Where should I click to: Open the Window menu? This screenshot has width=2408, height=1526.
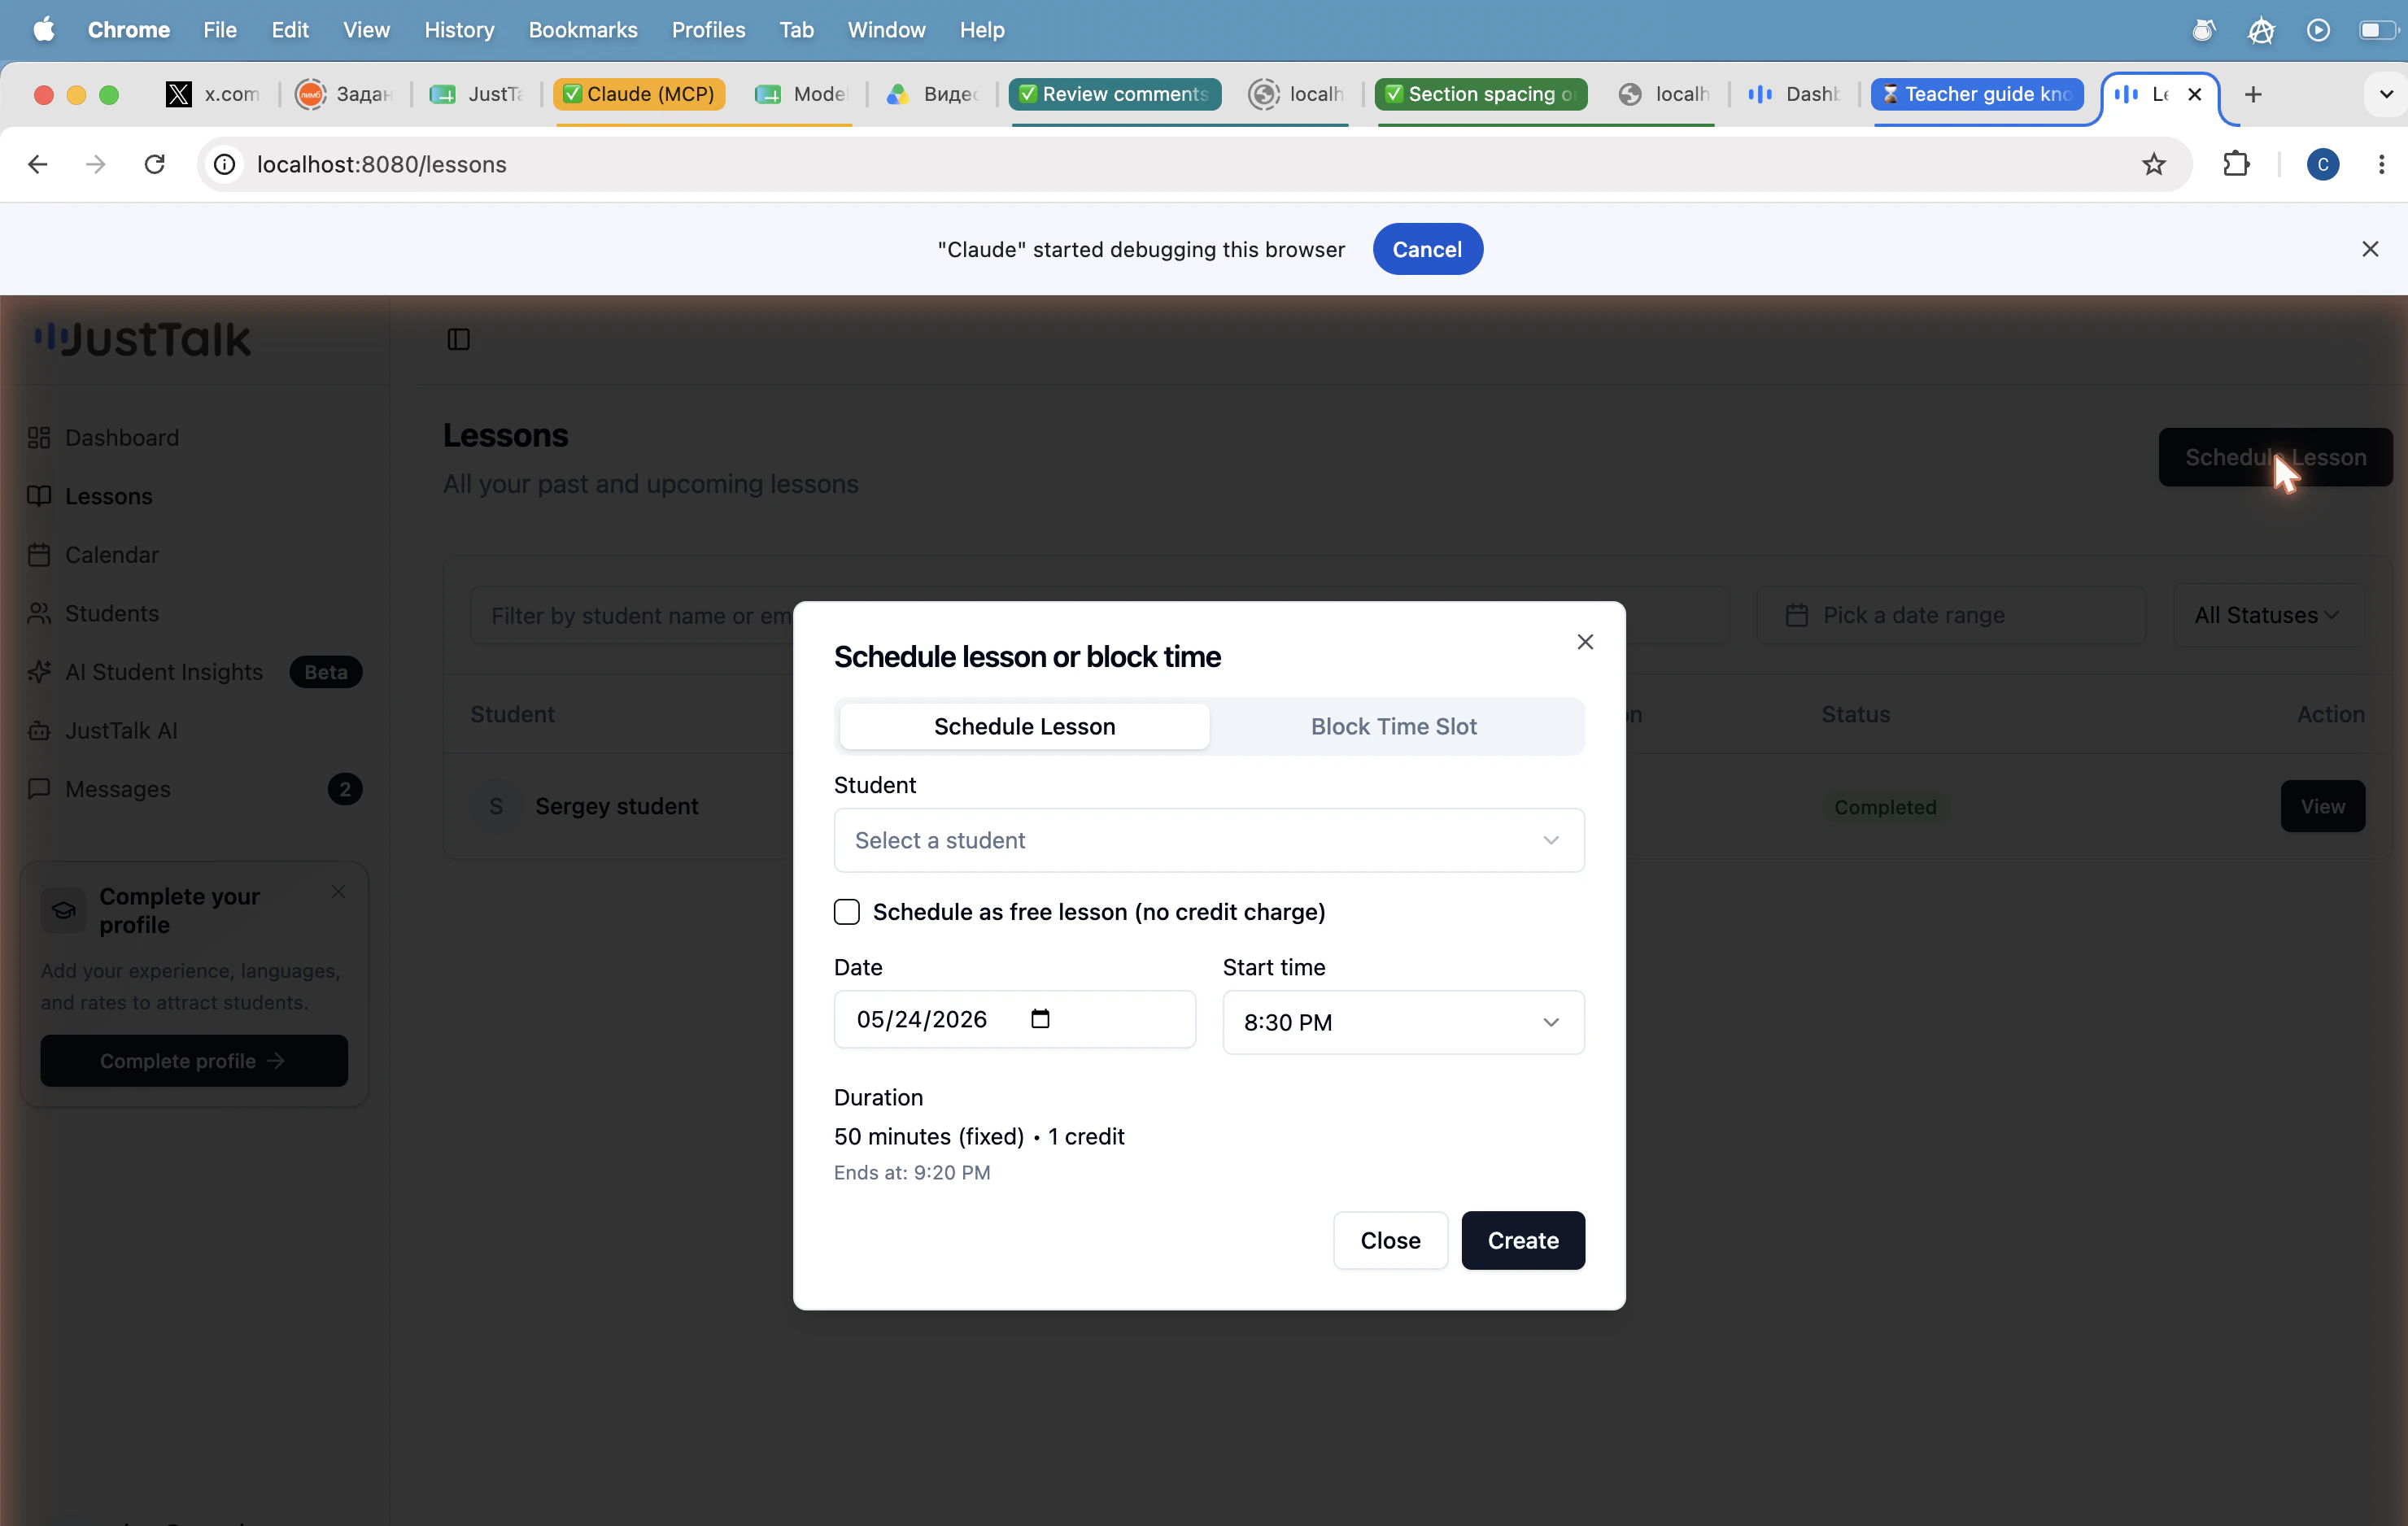click(886, 30)
